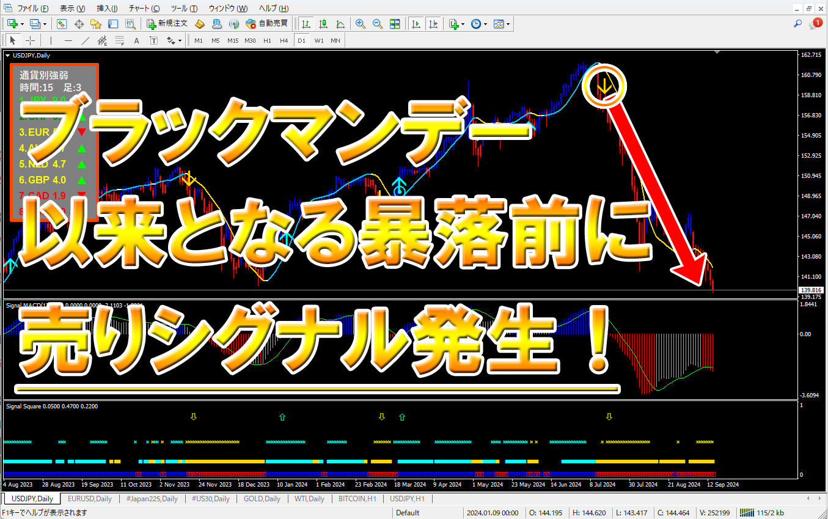Zoom in on the chart
This screenshot has height=519, width=828.
361,24
